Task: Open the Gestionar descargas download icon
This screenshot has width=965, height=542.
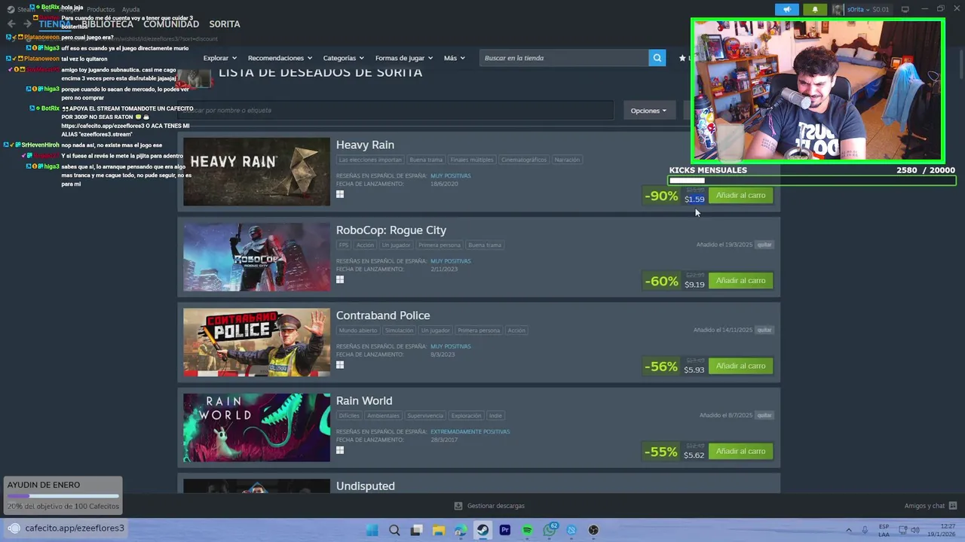Action: [458, 506]
